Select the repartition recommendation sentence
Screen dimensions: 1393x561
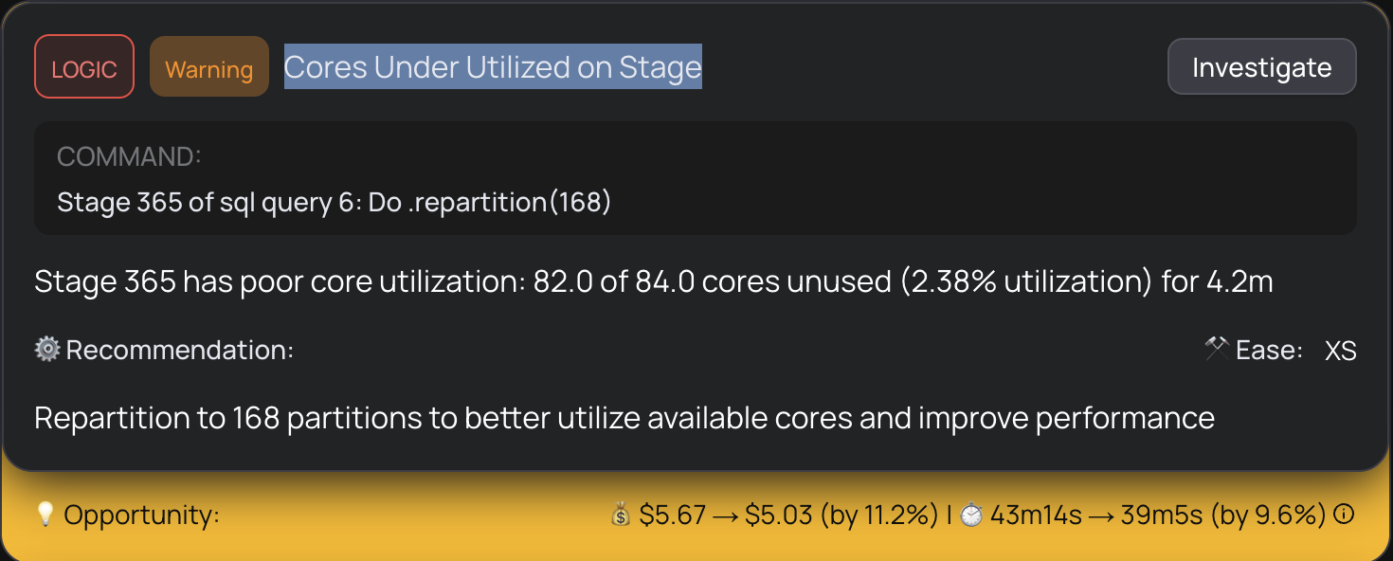point(624,417)
